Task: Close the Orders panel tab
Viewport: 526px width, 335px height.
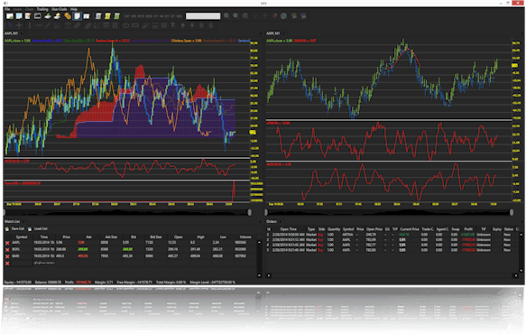Action: [x=281, y=221]
